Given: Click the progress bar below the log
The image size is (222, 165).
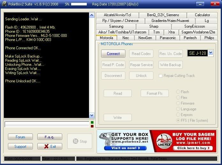Looking at the screenshot, I should [47, 124].
